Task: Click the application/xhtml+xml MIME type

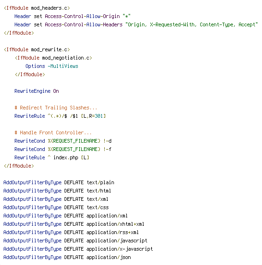Action: [115, 224]
